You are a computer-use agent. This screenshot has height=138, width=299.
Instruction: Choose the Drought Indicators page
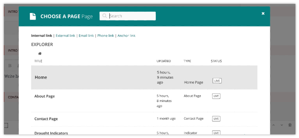click(51, 133)
